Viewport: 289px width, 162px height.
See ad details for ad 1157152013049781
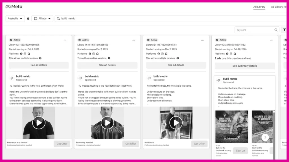pos(176,65)
